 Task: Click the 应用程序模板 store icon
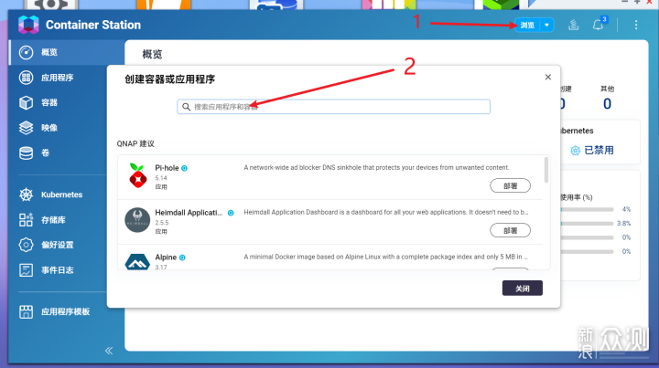pos(26,311)
